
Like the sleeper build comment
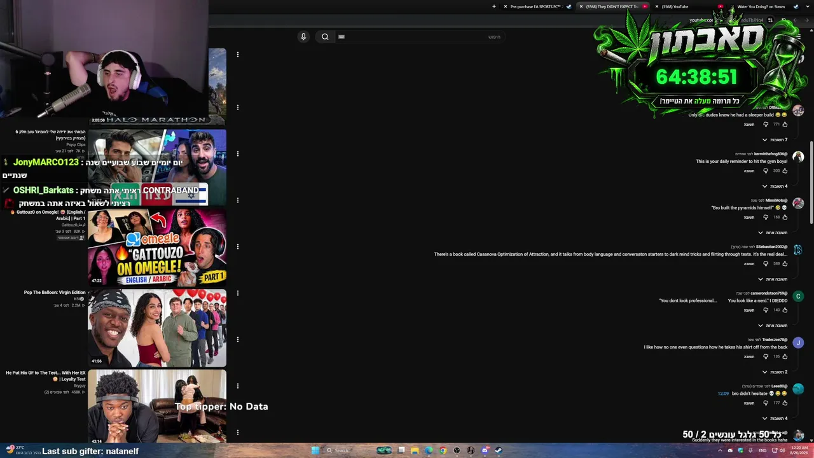pos(785,125)
